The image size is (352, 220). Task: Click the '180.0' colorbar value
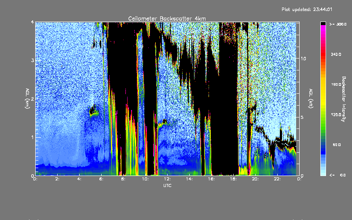[x=336, y=84]
